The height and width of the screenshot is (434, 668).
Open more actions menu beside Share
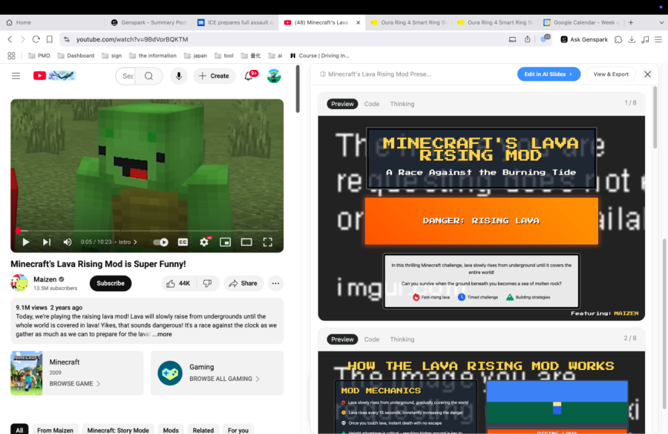(276, 284)
